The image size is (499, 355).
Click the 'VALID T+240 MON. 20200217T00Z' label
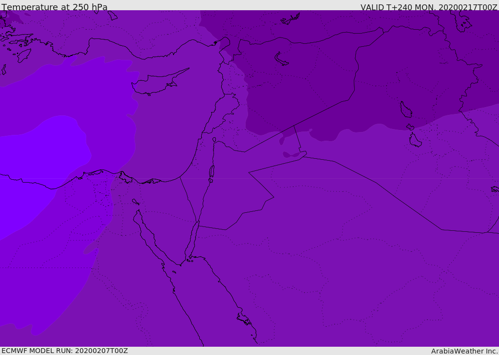click(x=429, y=7)
